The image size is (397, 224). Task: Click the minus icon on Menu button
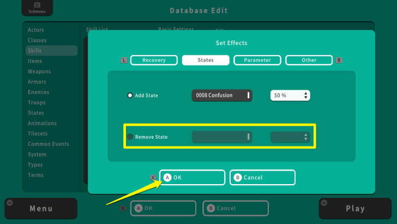pyautogui.click(x=10, y=203)
